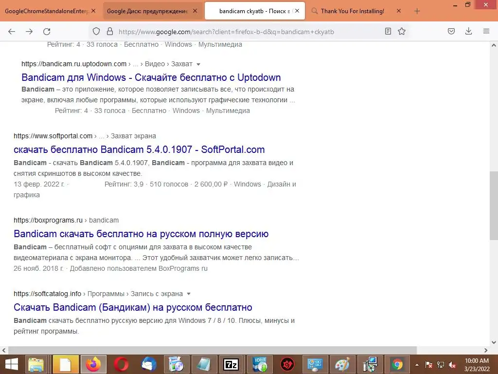Open File Explorer from taskbar
This screenshot has height=374, width=498.
click(x=36, y=364)
